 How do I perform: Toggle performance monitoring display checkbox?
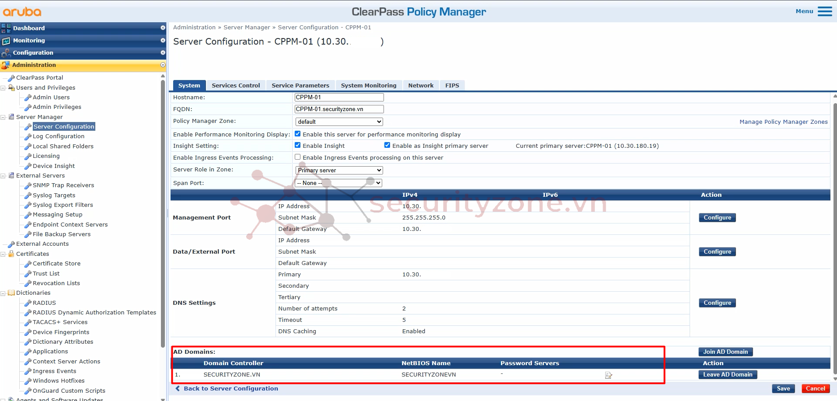(298, 134)
